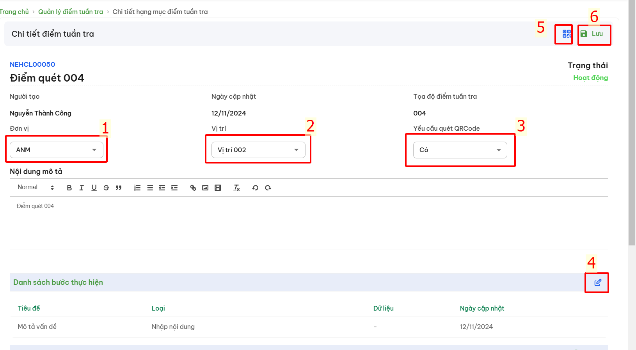Go to Trang chủ breadcrumb
The height and width of the screenshot is (350, 636).
click(14, 12)
